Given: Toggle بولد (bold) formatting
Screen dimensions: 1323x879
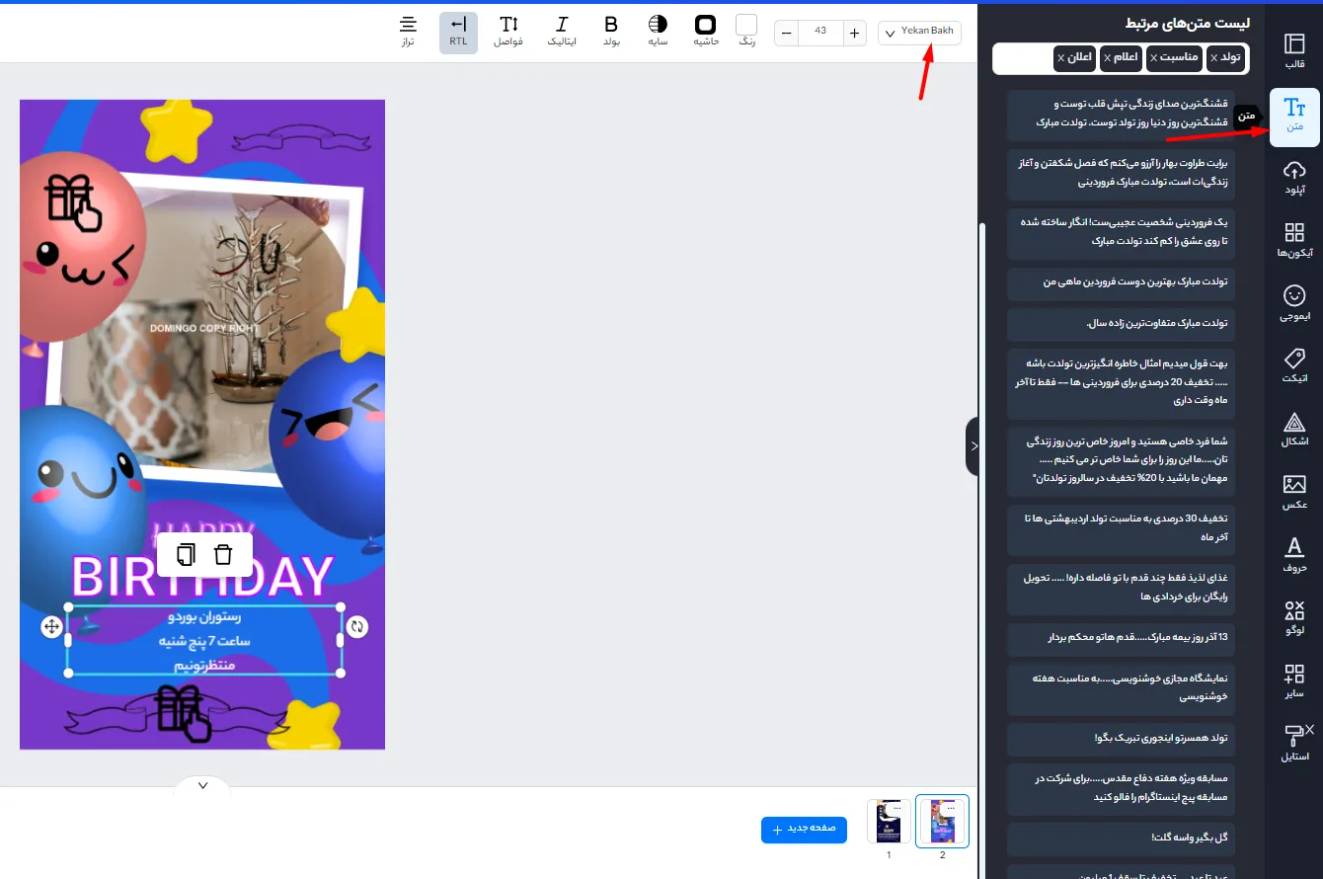Looking at the screenshot, I should tap(611, 33).
